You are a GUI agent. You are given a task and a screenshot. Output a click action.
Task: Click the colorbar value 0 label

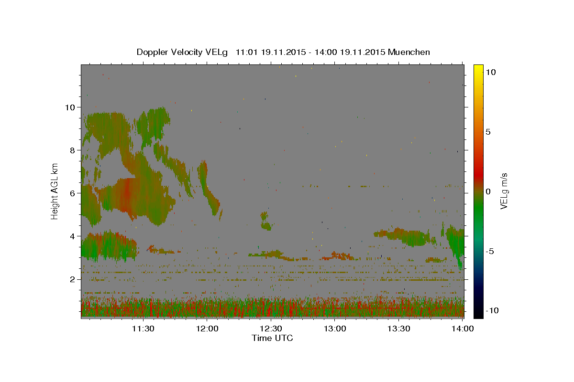pyautogui.click(x=488, y=191)
